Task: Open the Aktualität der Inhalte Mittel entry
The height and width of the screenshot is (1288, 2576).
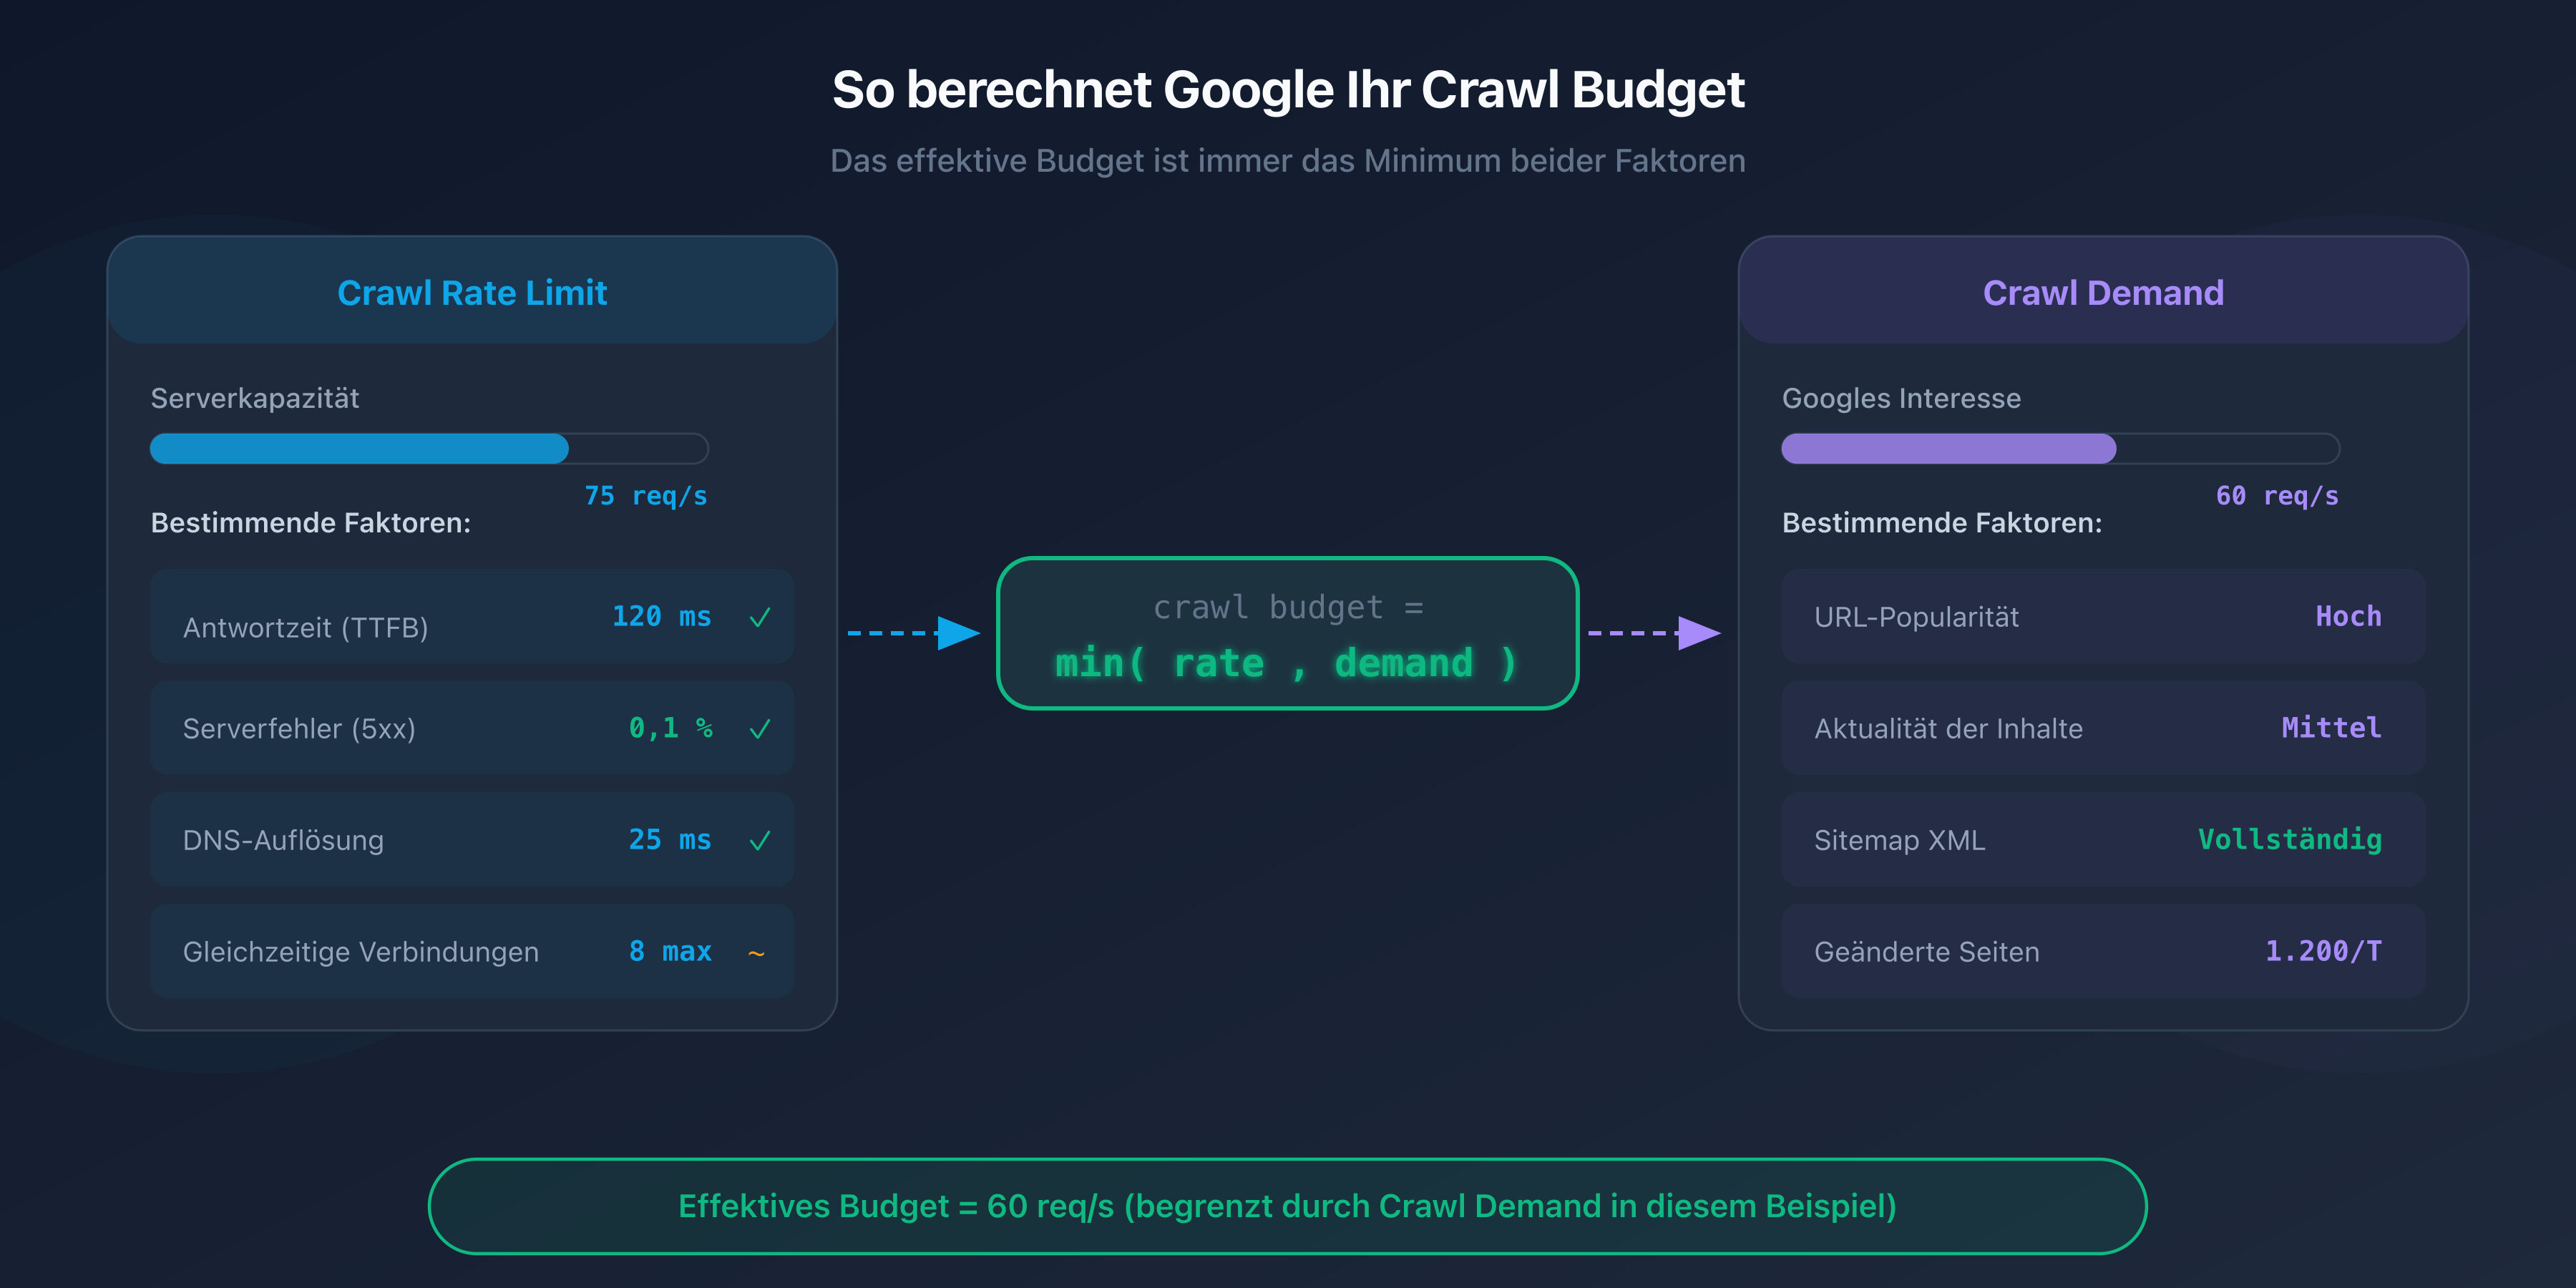Action: point(2102,729)
